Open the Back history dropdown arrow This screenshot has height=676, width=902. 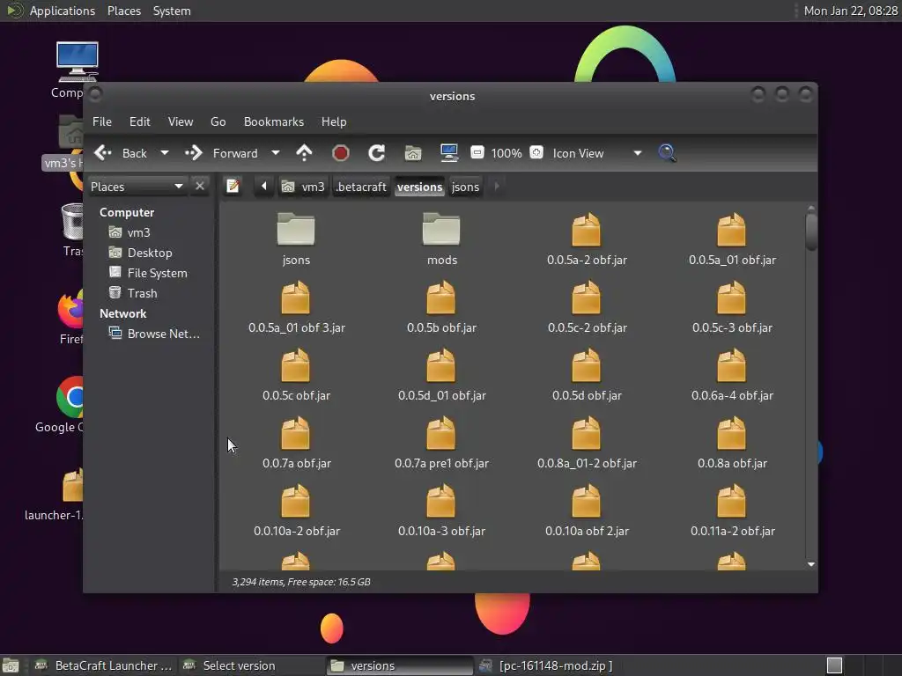coord(164,153)
